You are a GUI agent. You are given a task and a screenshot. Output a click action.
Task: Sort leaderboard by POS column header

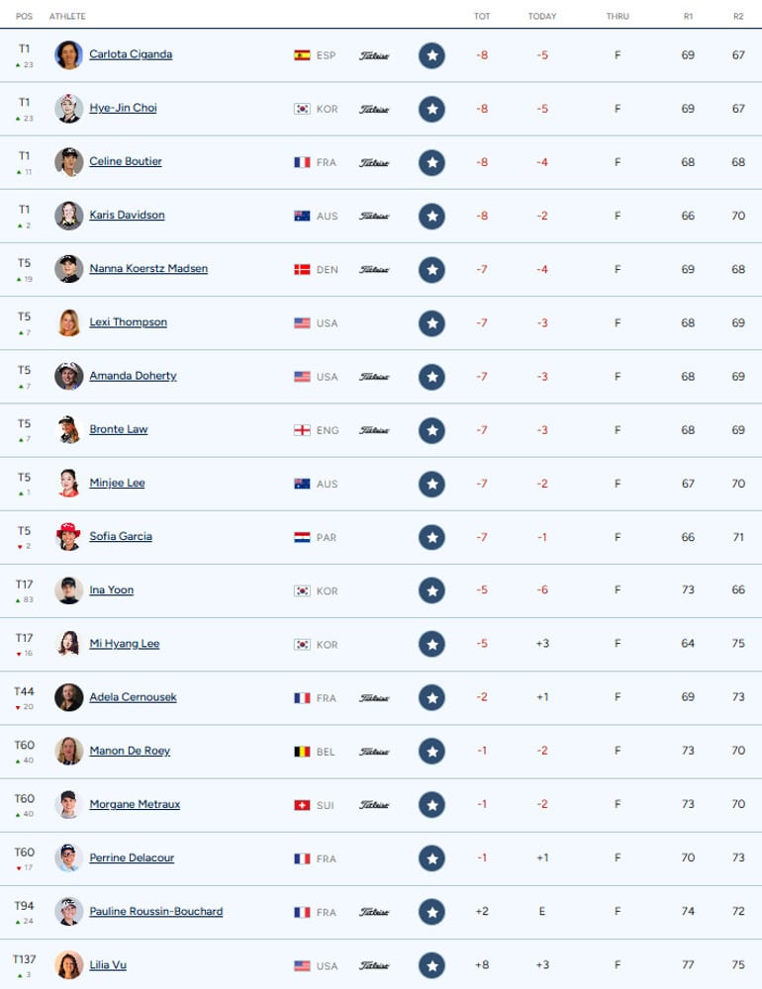click(24, 17)
